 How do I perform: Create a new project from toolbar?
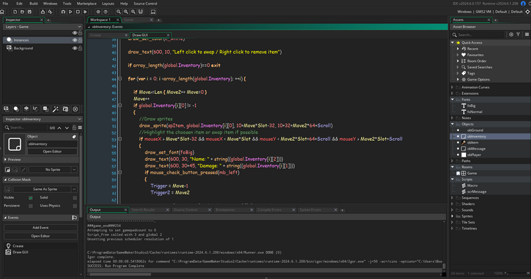15,11
